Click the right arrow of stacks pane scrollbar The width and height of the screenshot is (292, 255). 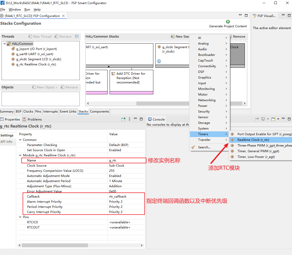[x=244, y=103]
